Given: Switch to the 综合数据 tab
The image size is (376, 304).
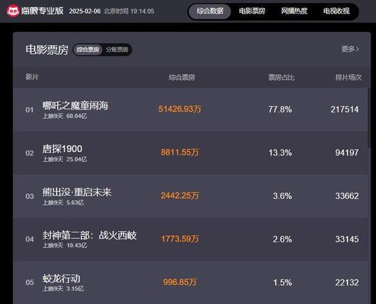Looking at the screenshot, I should pos(210,11).
